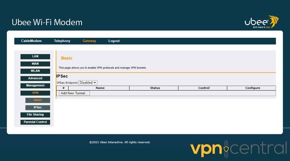Go to the WAN sidebar section
This screenshot has width=290, height=161.
[x=35, y=64]
